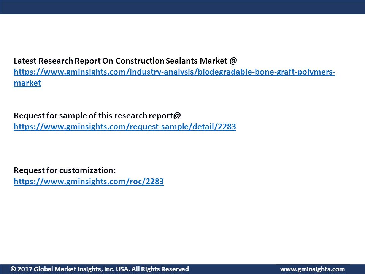Click the 'Request for customization:' label
365x274 pixels.
(65, 170)
